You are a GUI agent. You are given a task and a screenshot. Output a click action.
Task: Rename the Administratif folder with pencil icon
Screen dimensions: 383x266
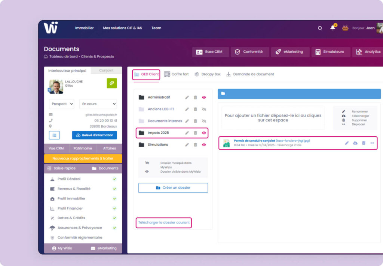tap(187, 98)
